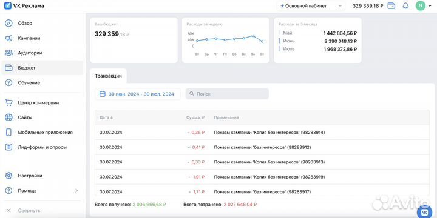Screen dimensions: 437x218
Task: Open notifications bell icon
Action: tap(405, 6)
